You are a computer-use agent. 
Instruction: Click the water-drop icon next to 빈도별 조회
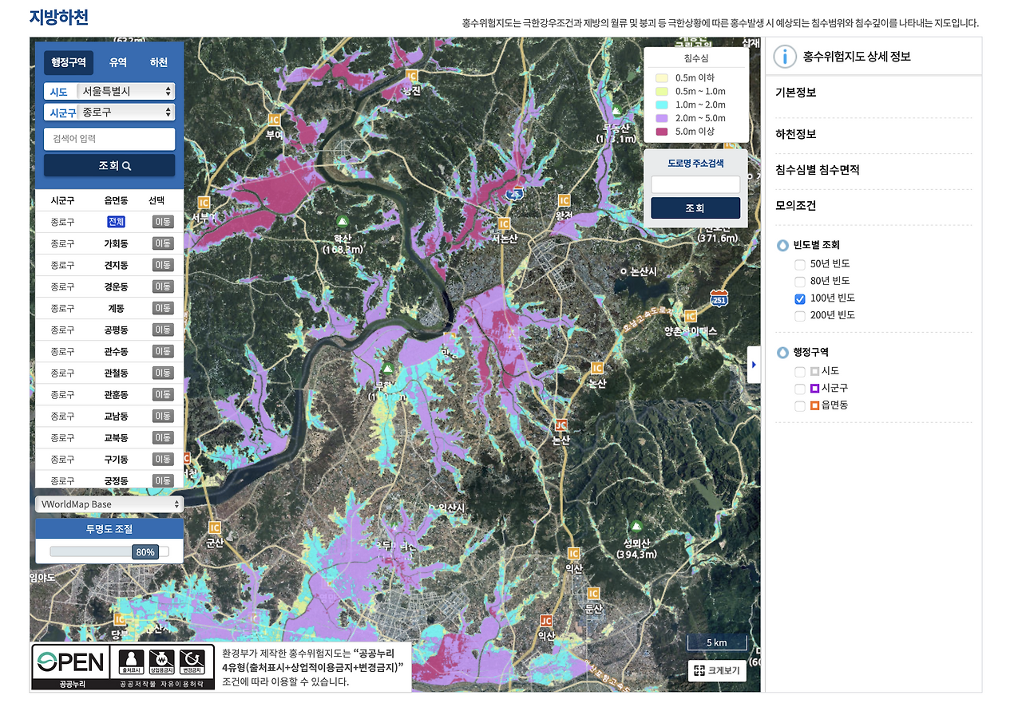(x=783, y=245)
